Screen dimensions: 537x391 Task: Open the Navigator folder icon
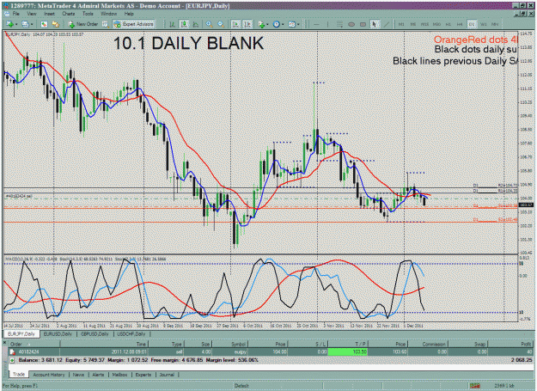pos(55,24)
